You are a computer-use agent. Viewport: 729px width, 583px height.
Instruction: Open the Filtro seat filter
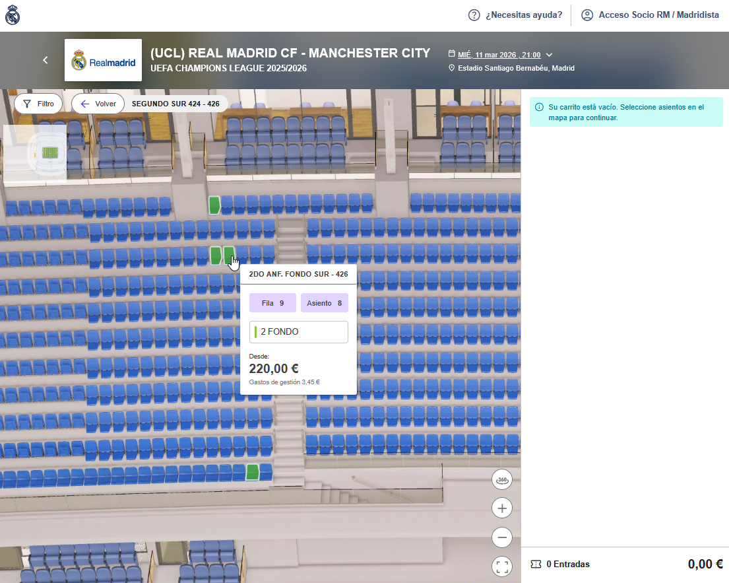tap(38, 104)
